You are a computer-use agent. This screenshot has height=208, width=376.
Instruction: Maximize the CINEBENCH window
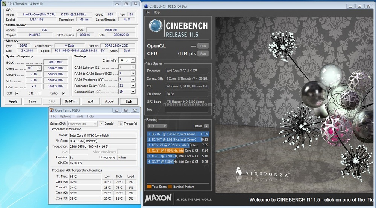click(x=359, y=6)
